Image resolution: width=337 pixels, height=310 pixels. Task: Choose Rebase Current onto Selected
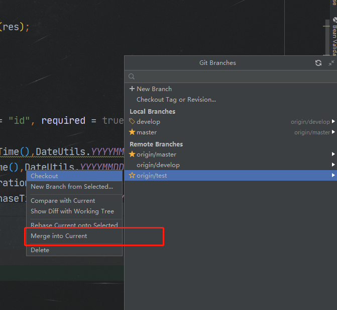[74, 225]
